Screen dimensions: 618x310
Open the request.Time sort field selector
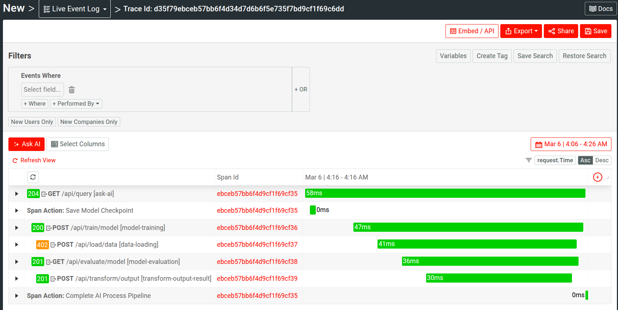[x=555, y=160]
